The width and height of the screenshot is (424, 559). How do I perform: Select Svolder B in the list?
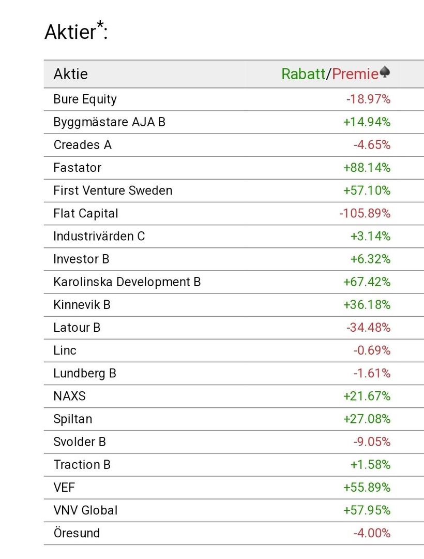point(80,442)
